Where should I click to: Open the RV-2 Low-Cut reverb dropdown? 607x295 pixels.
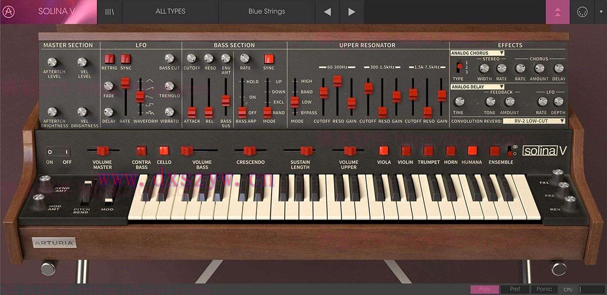(534, 121)
